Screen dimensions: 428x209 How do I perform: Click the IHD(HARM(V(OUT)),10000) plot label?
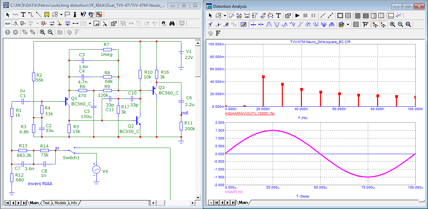[250, 113]
